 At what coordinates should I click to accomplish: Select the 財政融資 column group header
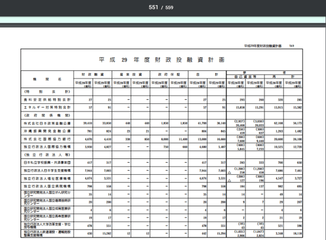93,74
